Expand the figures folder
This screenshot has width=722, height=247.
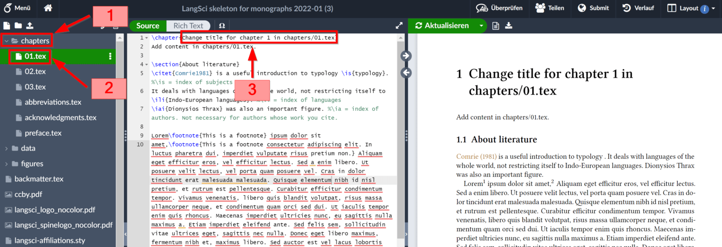7,164
